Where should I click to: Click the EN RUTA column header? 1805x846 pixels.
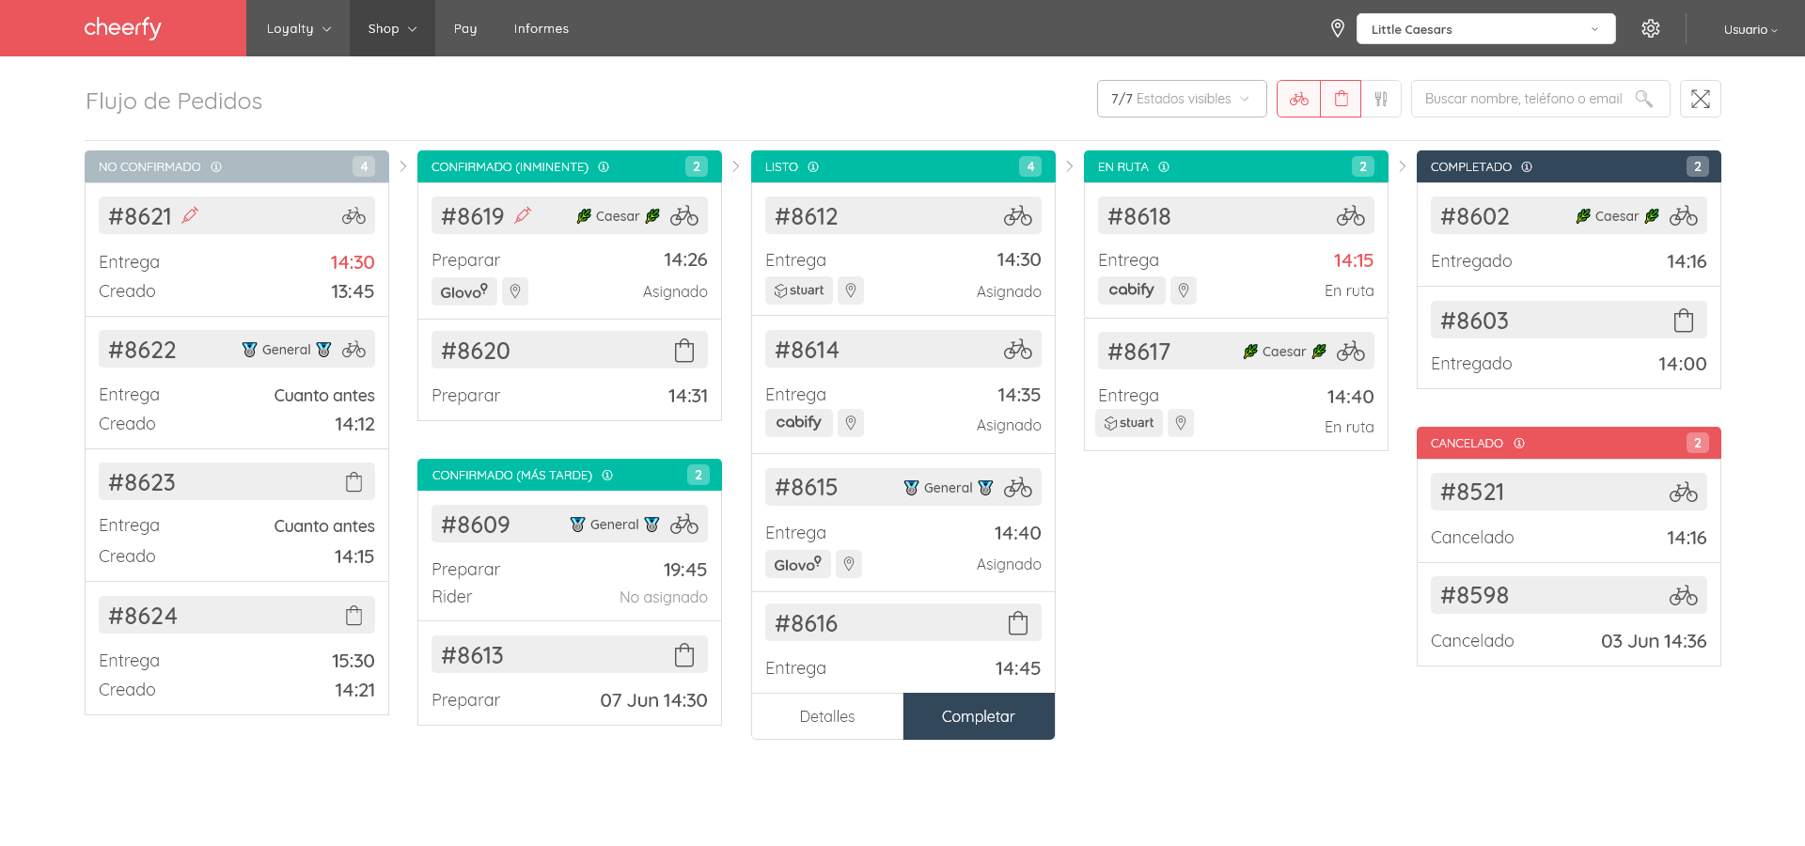[x=1236, y=166]
